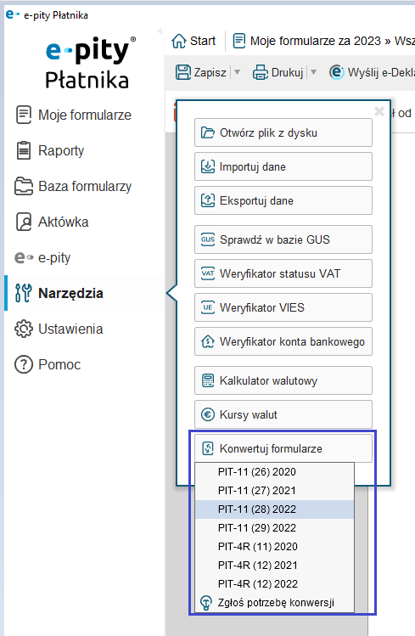Screen dimensions: 415x636
Task: Open the Raporty section
Action: 50,151
